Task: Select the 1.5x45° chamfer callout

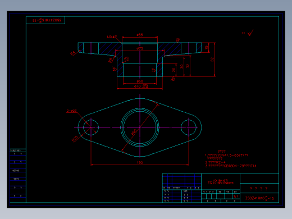Action: [112, 37]
